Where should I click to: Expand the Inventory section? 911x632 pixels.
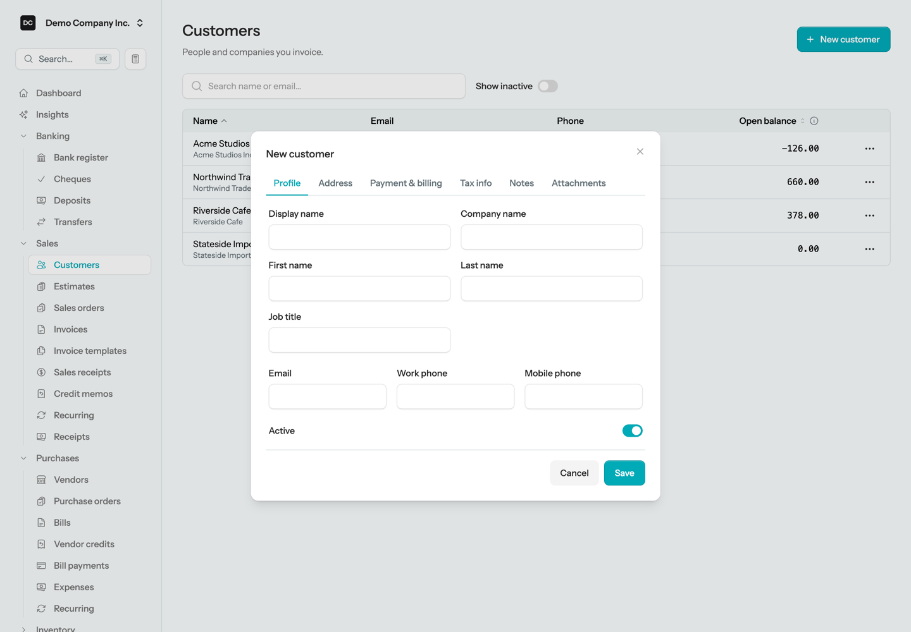click(x=23, y=629)
